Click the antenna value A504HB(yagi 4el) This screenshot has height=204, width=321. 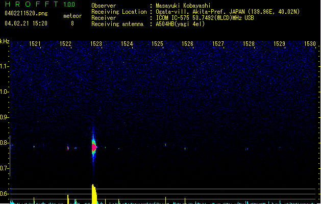pyautogui.click(x=180, y=24)
